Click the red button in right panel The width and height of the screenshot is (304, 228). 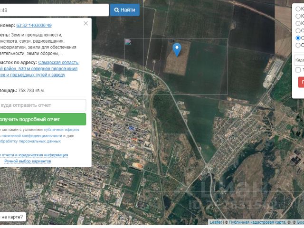point(301,82)
